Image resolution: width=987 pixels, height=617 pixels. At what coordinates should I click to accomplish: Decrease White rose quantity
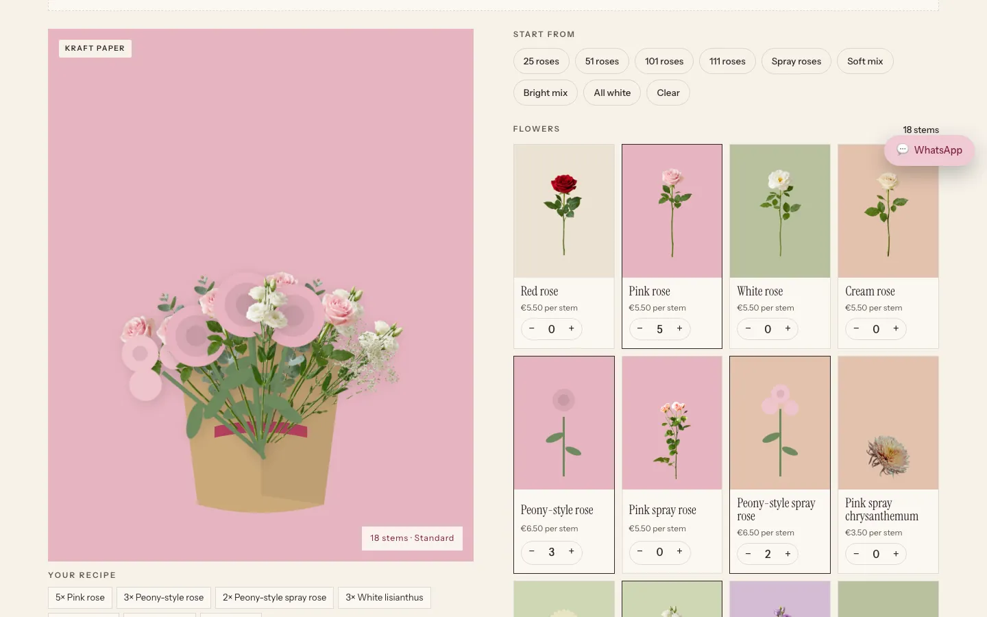pos(748,329)
